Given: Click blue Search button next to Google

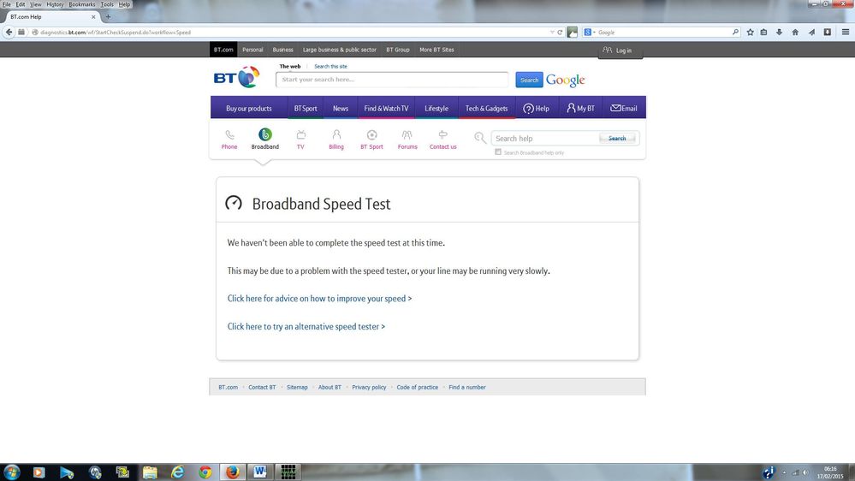Looking at the screenshot, I should [529, 80].
